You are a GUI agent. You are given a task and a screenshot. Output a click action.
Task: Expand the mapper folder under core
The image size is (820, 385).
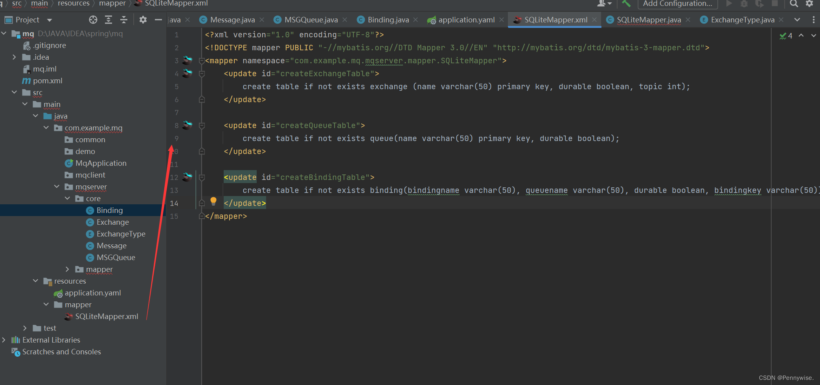point(68,269)
